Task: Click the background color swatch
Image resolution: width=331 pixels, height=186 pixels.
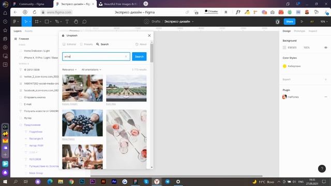Action: (x=284, y=48)
